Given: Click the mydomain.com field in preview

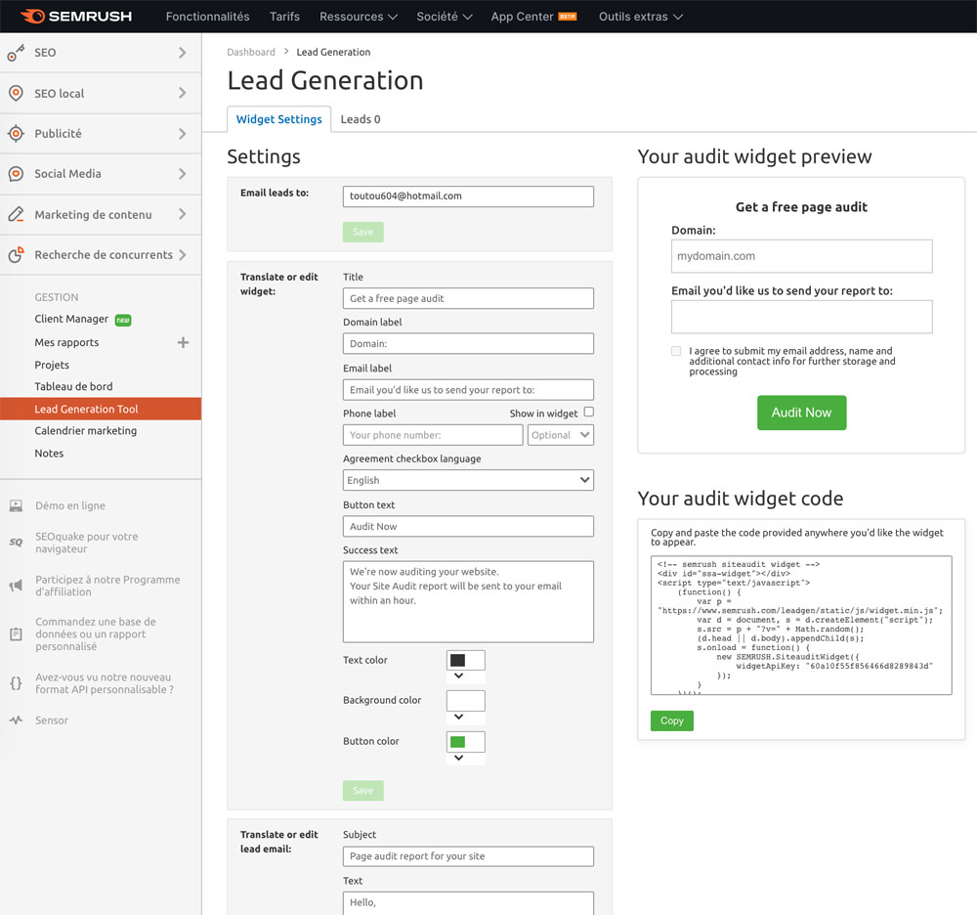Looking at the screenshot, I should 801,256.
